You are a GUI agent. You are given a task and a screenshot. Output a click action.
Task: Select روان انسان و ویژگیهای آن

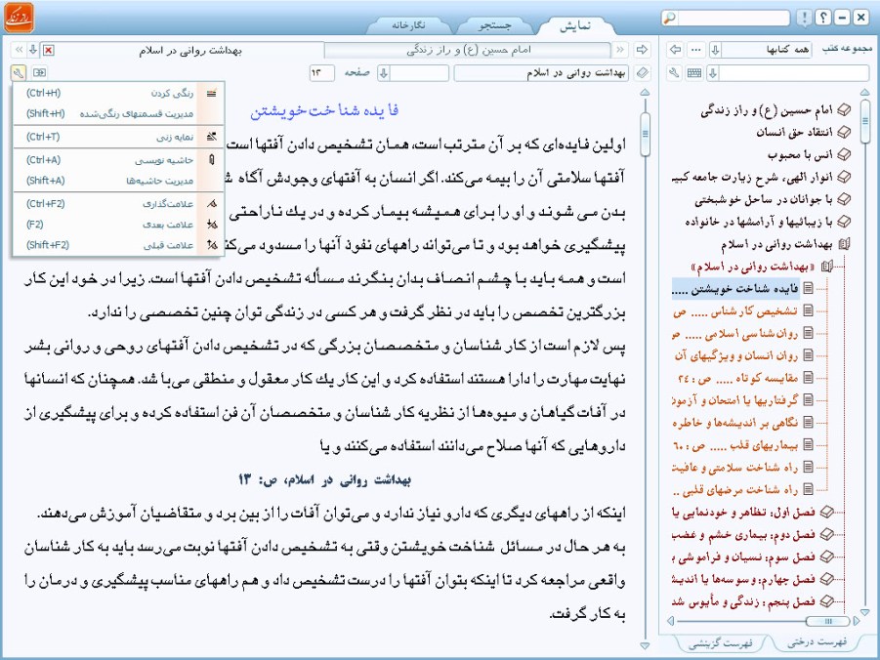[x=735, y=355]
